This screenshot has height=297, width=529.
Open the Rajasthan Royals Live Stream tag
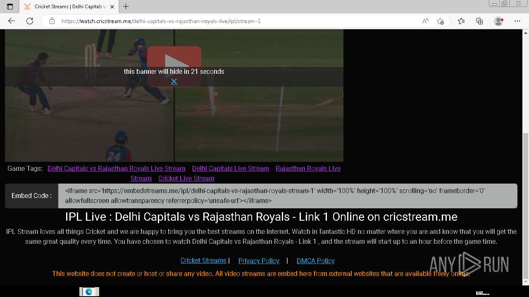point(308,168)
